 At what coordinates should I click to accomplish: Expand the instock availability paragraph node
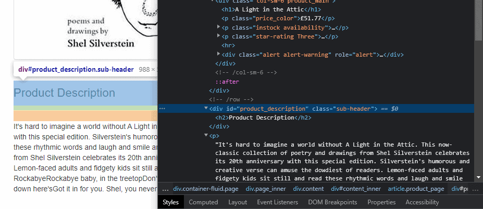219,27
